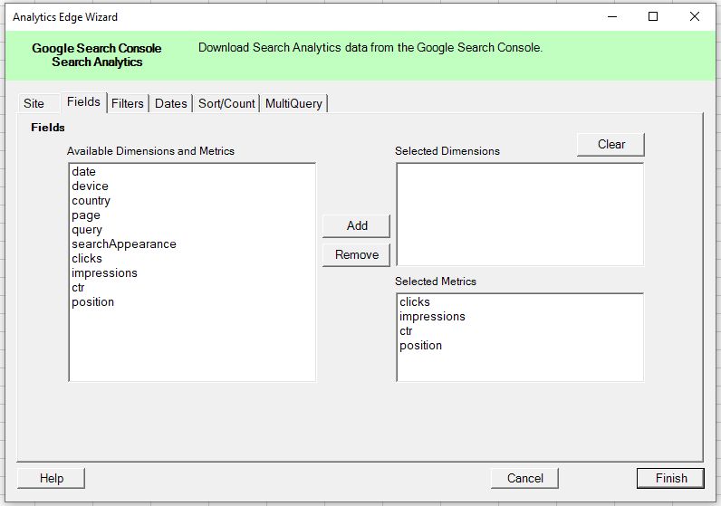
Task: Click the empty Selected Dimensions list box
Action: (520, 215)
